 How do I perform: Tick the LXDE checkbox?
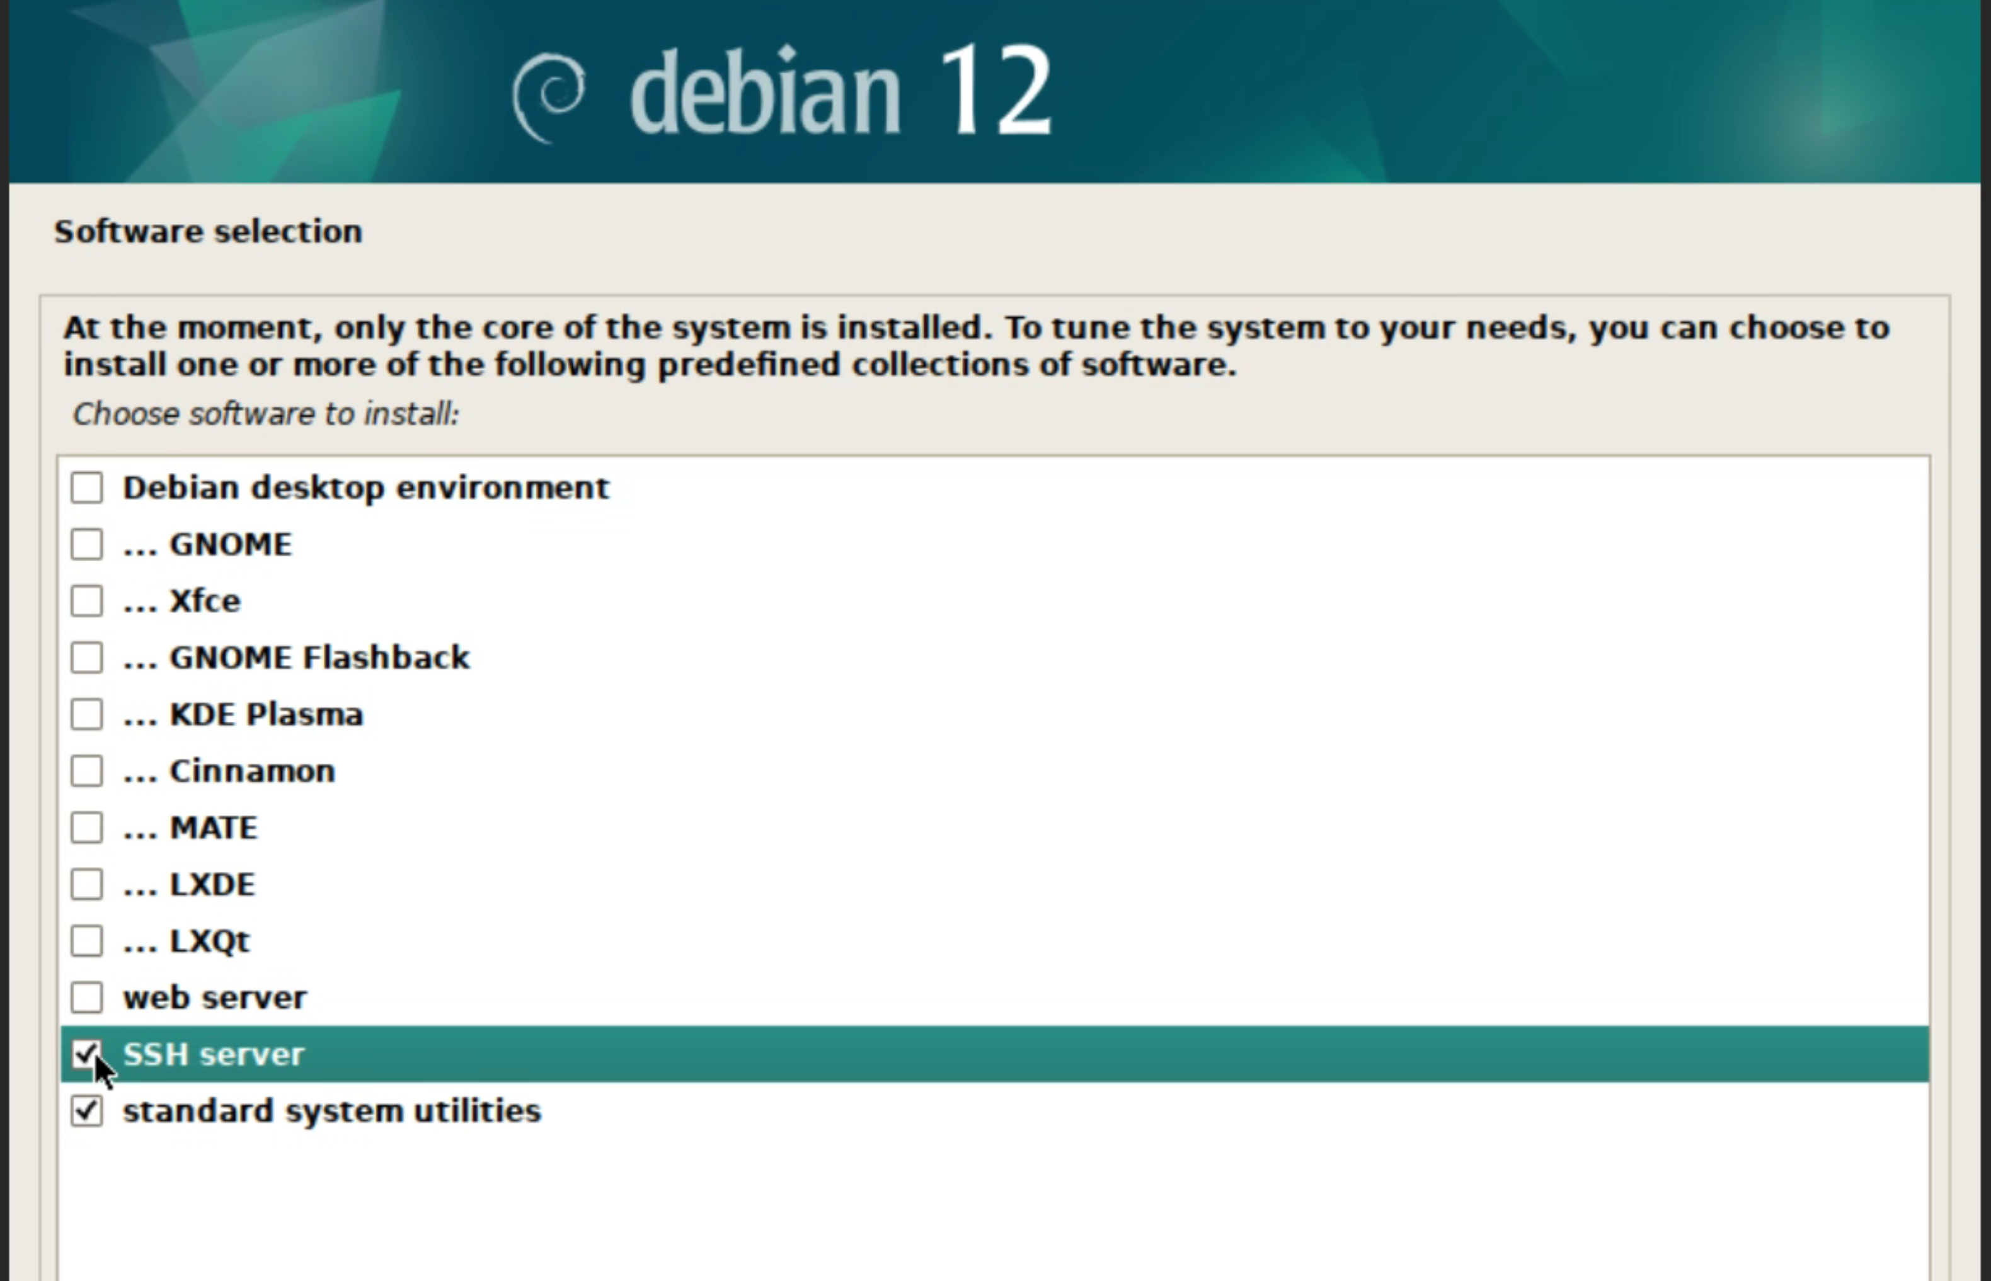tap(86, 884)
